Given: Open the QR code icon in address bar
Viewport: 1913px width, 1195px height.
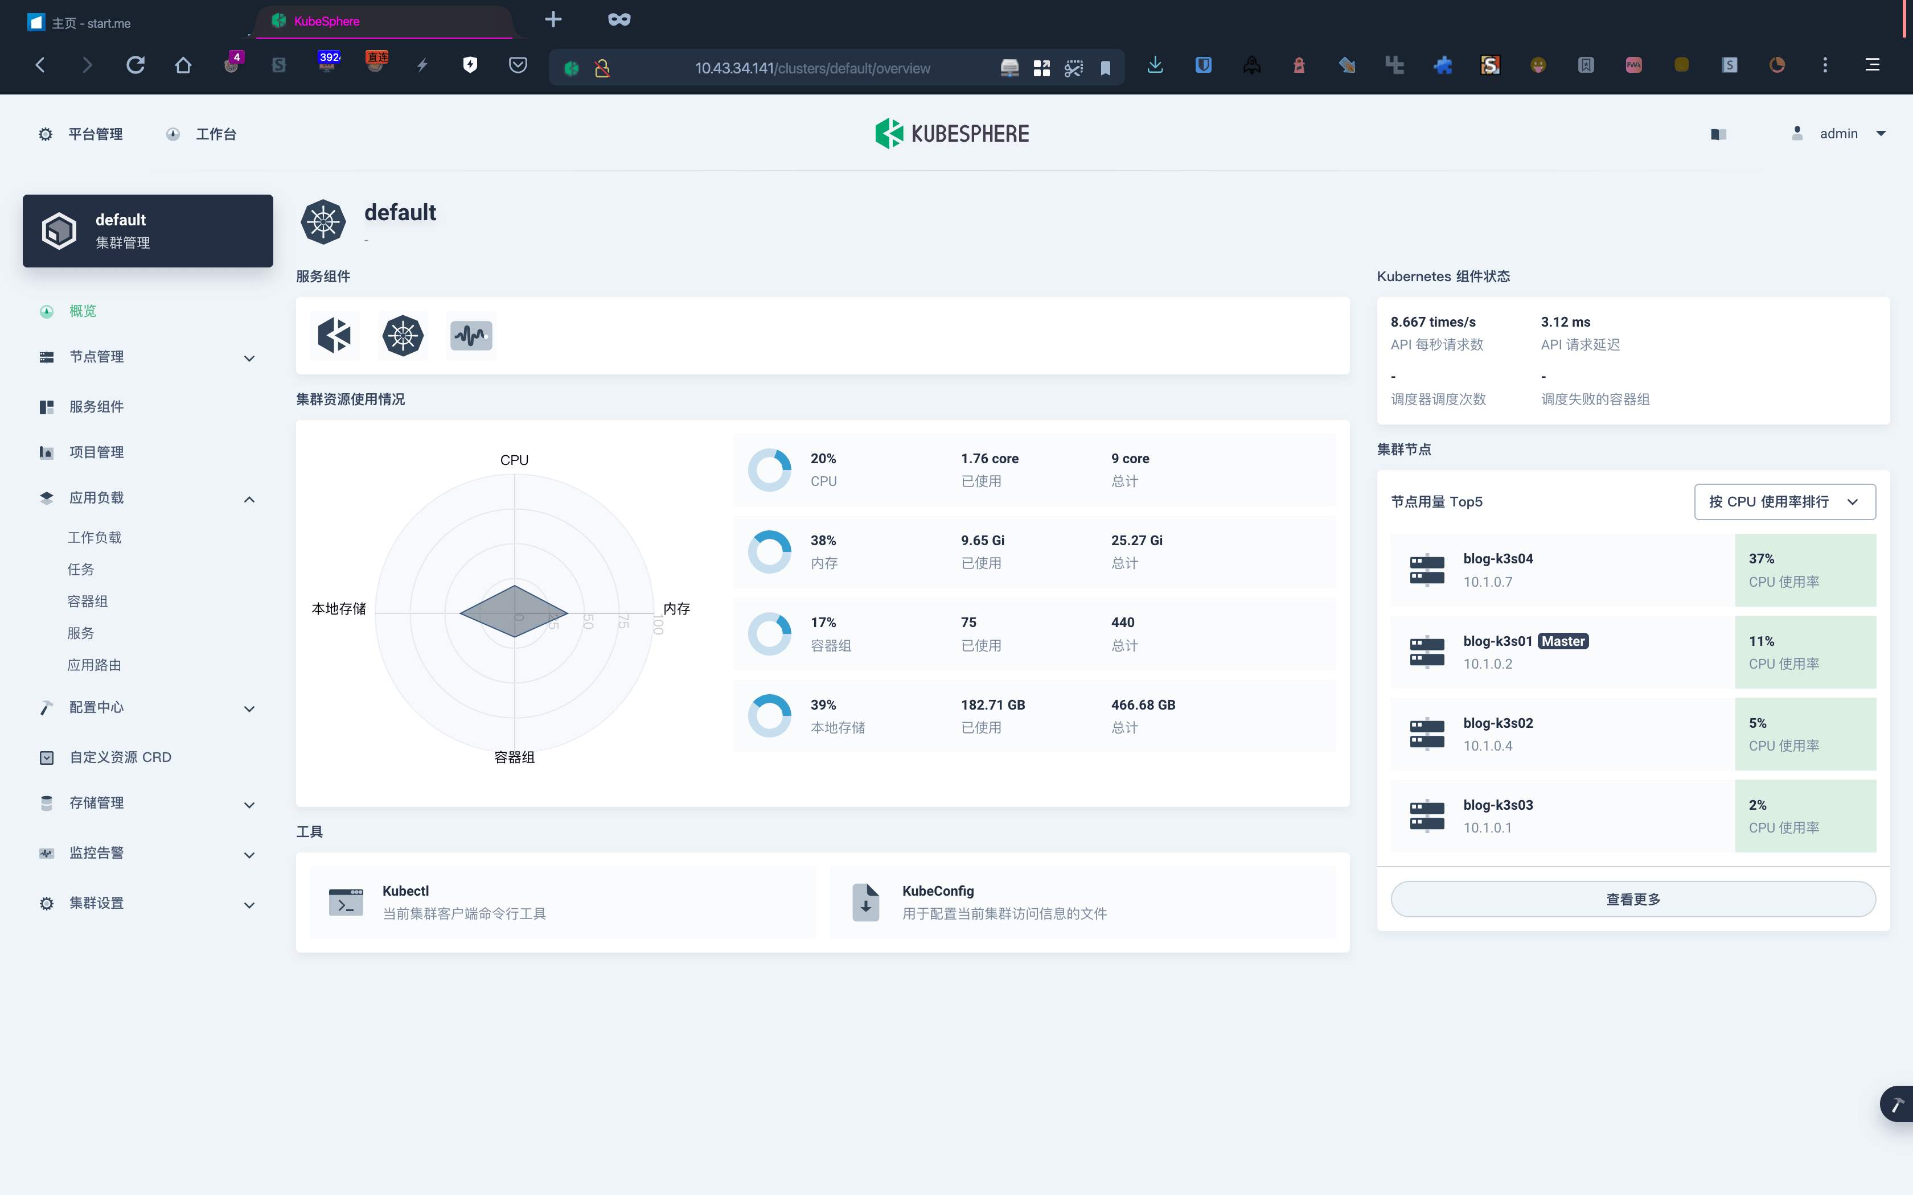Looking at the screenshot, I should (1041, 69).
